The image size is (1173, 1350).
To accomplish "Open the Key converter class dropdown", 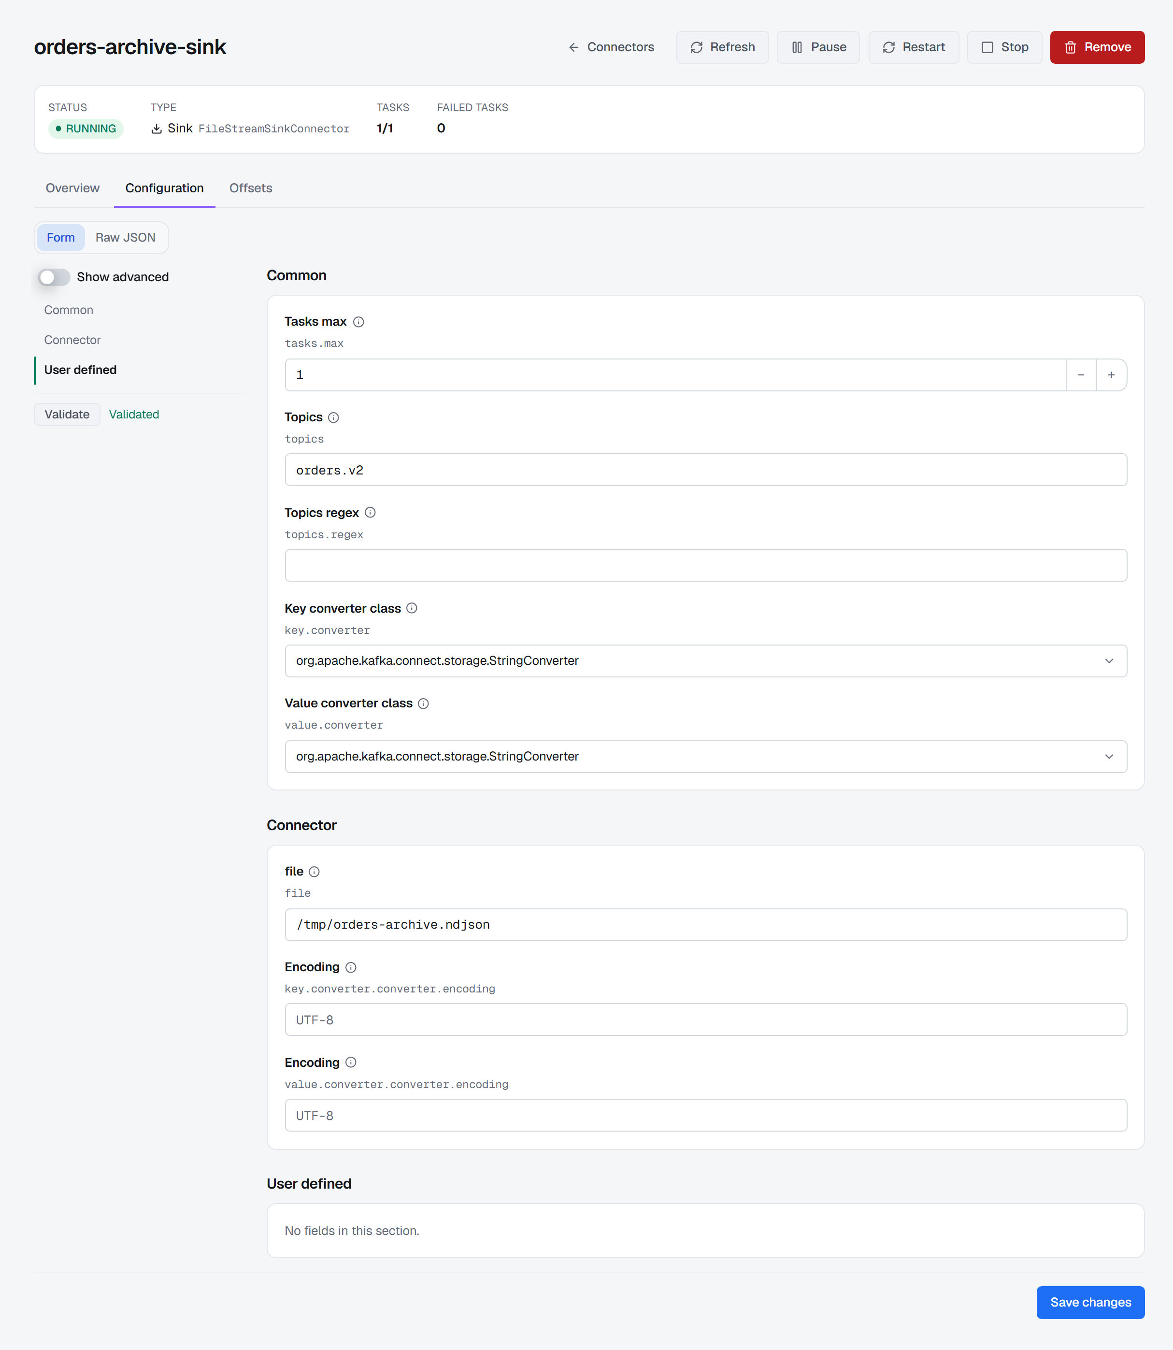I will pyautogui.click(x=706, y=661).
